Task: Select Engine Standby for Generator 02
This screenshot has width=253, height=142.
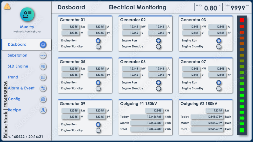Action: (x=158, y=47)
